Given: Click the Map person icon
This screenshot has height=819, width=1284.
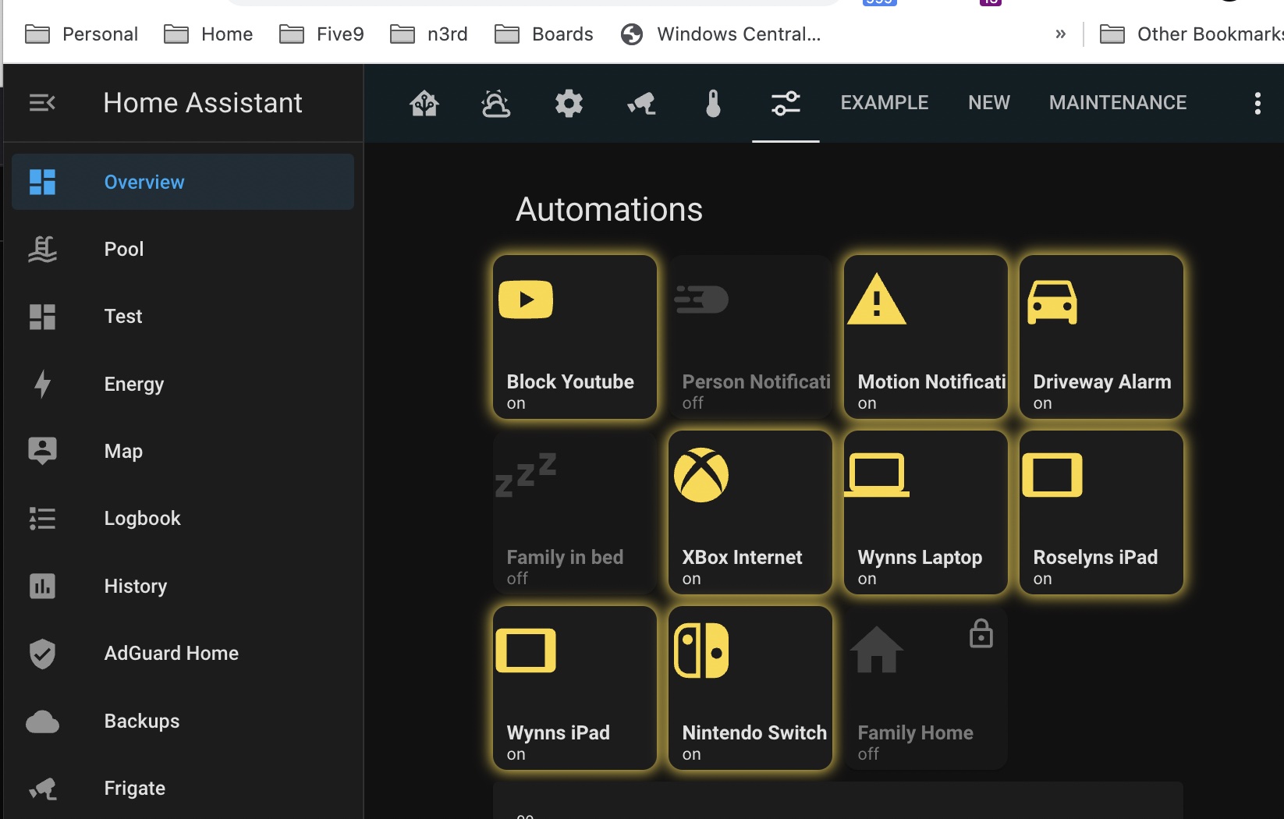Looking at the screenshot, I should point(42,451).
